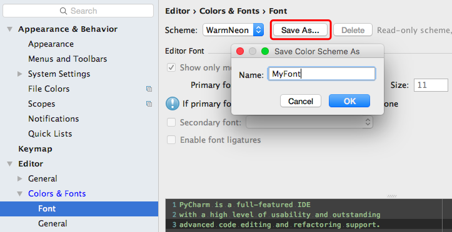Close the Save Color Scheme As dialog

pos(240,52)
